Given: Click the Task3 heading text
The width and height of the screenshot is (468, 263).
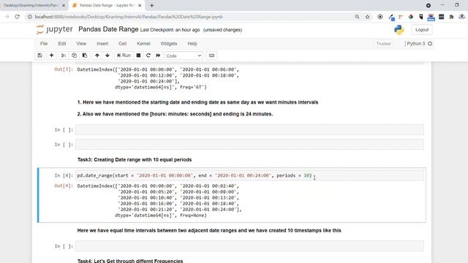Looking at the screenshot, I should point(135,159).
